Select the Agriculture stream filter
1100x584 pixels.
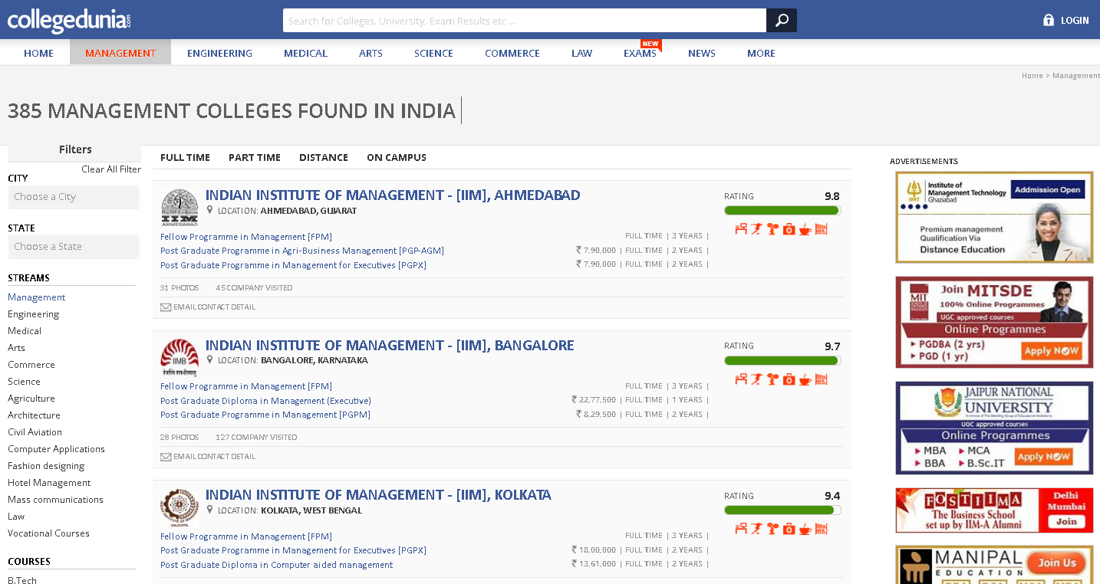31,399
